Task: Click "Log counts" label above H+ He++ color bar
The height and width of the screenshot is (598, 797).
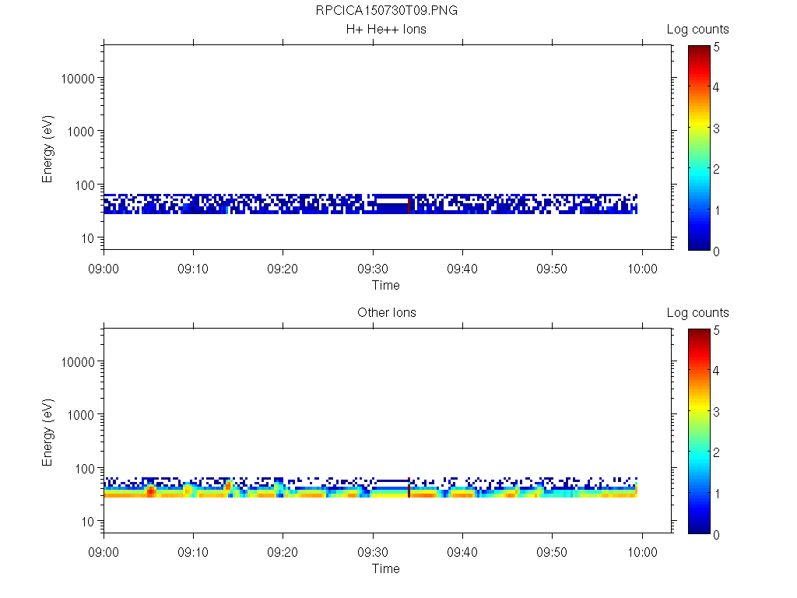Action: (x=697, y=30)
